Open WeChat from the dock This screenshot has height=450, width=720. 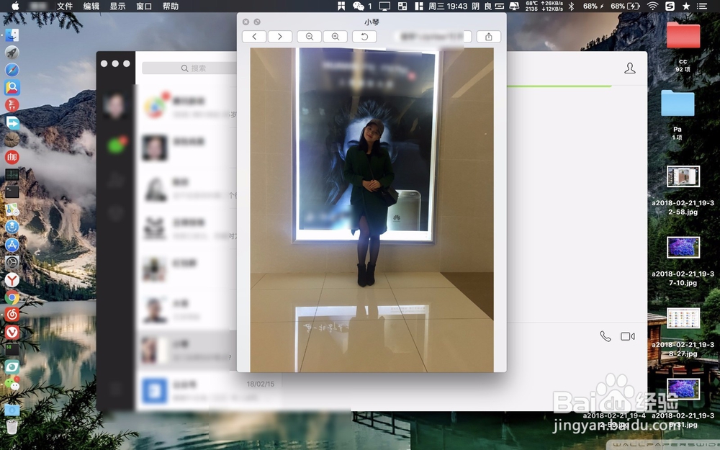click(x=12, y=384)
